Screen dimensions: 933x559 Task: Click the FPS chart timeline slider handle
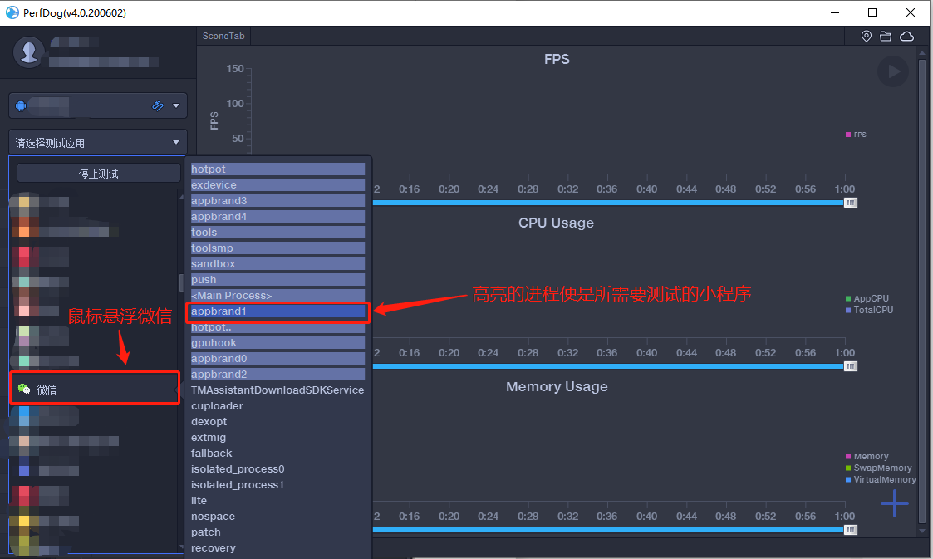(851, 203)
